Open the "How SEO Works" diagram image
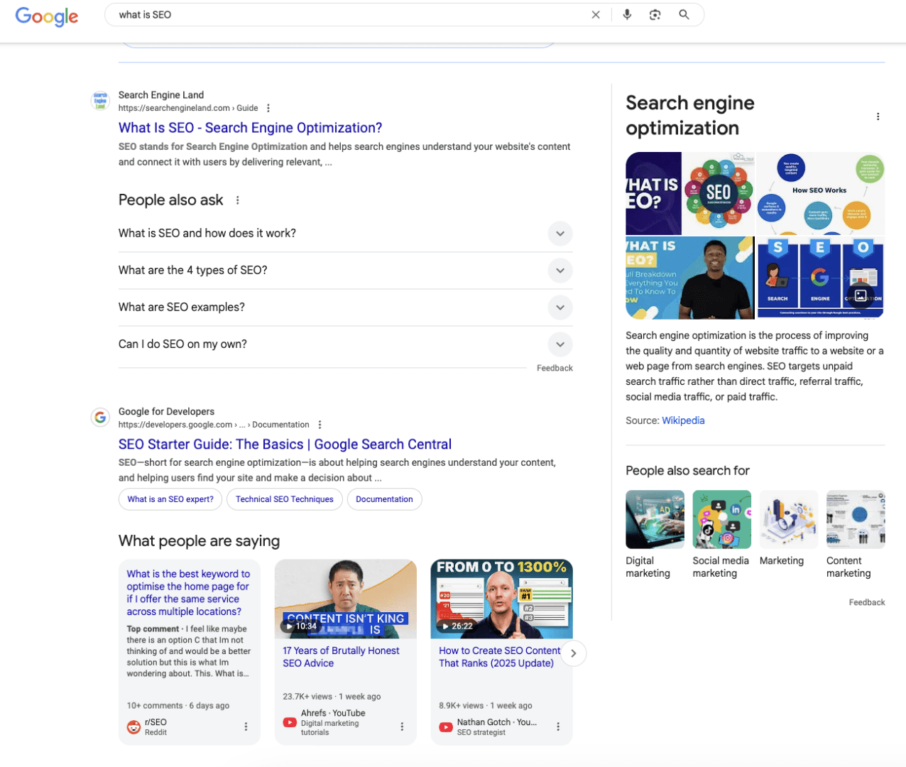906x767 pixels. pyautogui.click(x=820, y=193)
